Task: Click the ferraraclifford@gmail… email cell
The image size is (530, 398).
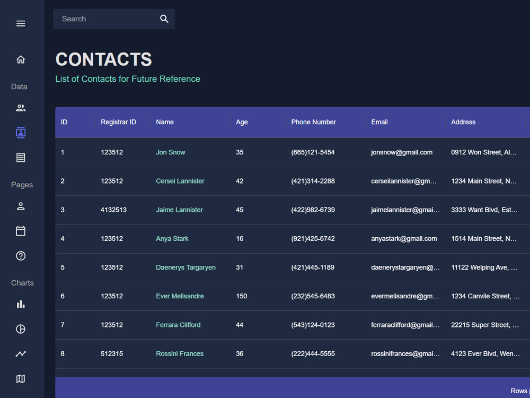Action: [405, 325]
